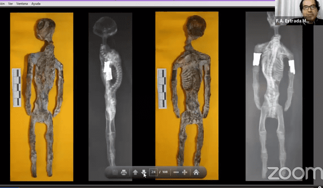Open the Ventana menu

tap(22, 4)
